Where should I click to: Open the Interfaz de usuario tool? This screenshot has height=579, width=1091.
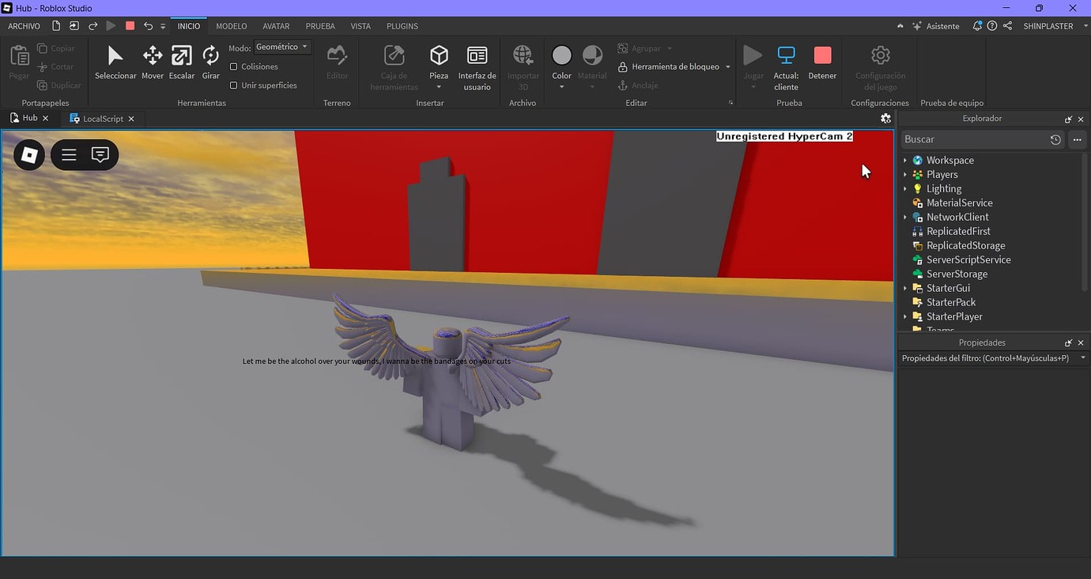coord(478,67)
